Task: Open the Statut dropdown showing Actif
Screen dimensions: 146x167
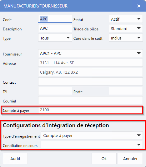Action: coord(126,19)
